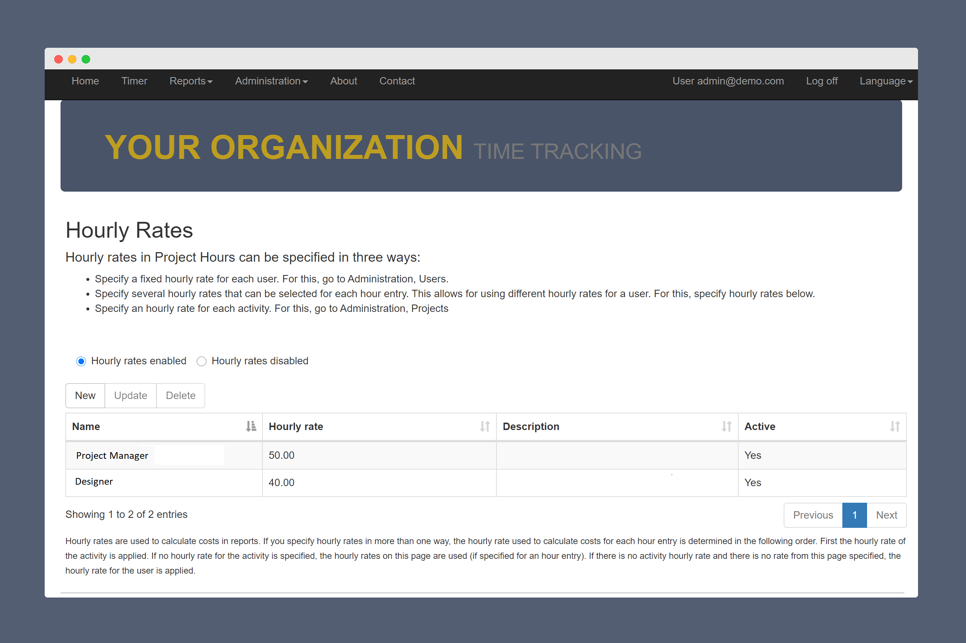Click the New hourly rate button
The width and height of the screenshot is (966, 643).
click(85, 396)
